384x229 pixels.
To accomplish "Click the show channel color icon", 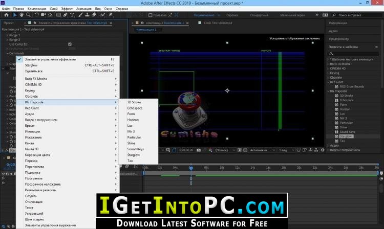I will point(210,150).
